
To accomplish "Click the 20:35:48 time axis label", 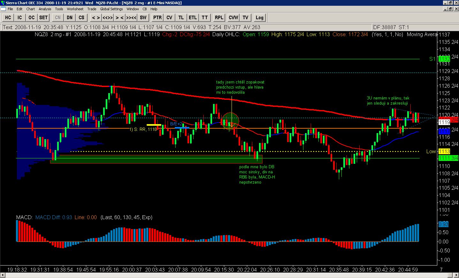I will (x=339, y=269).
